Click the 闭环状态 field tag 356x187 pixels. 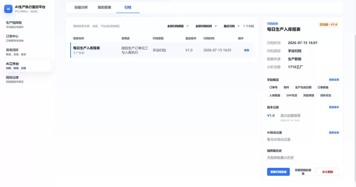tap(326, 95)
